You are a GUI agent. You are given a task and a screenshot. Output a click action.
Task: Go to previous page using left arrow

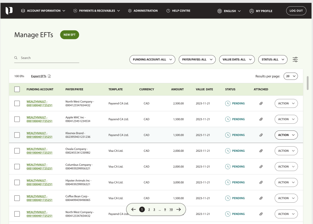pyautogui.click(x=133, y=209)
